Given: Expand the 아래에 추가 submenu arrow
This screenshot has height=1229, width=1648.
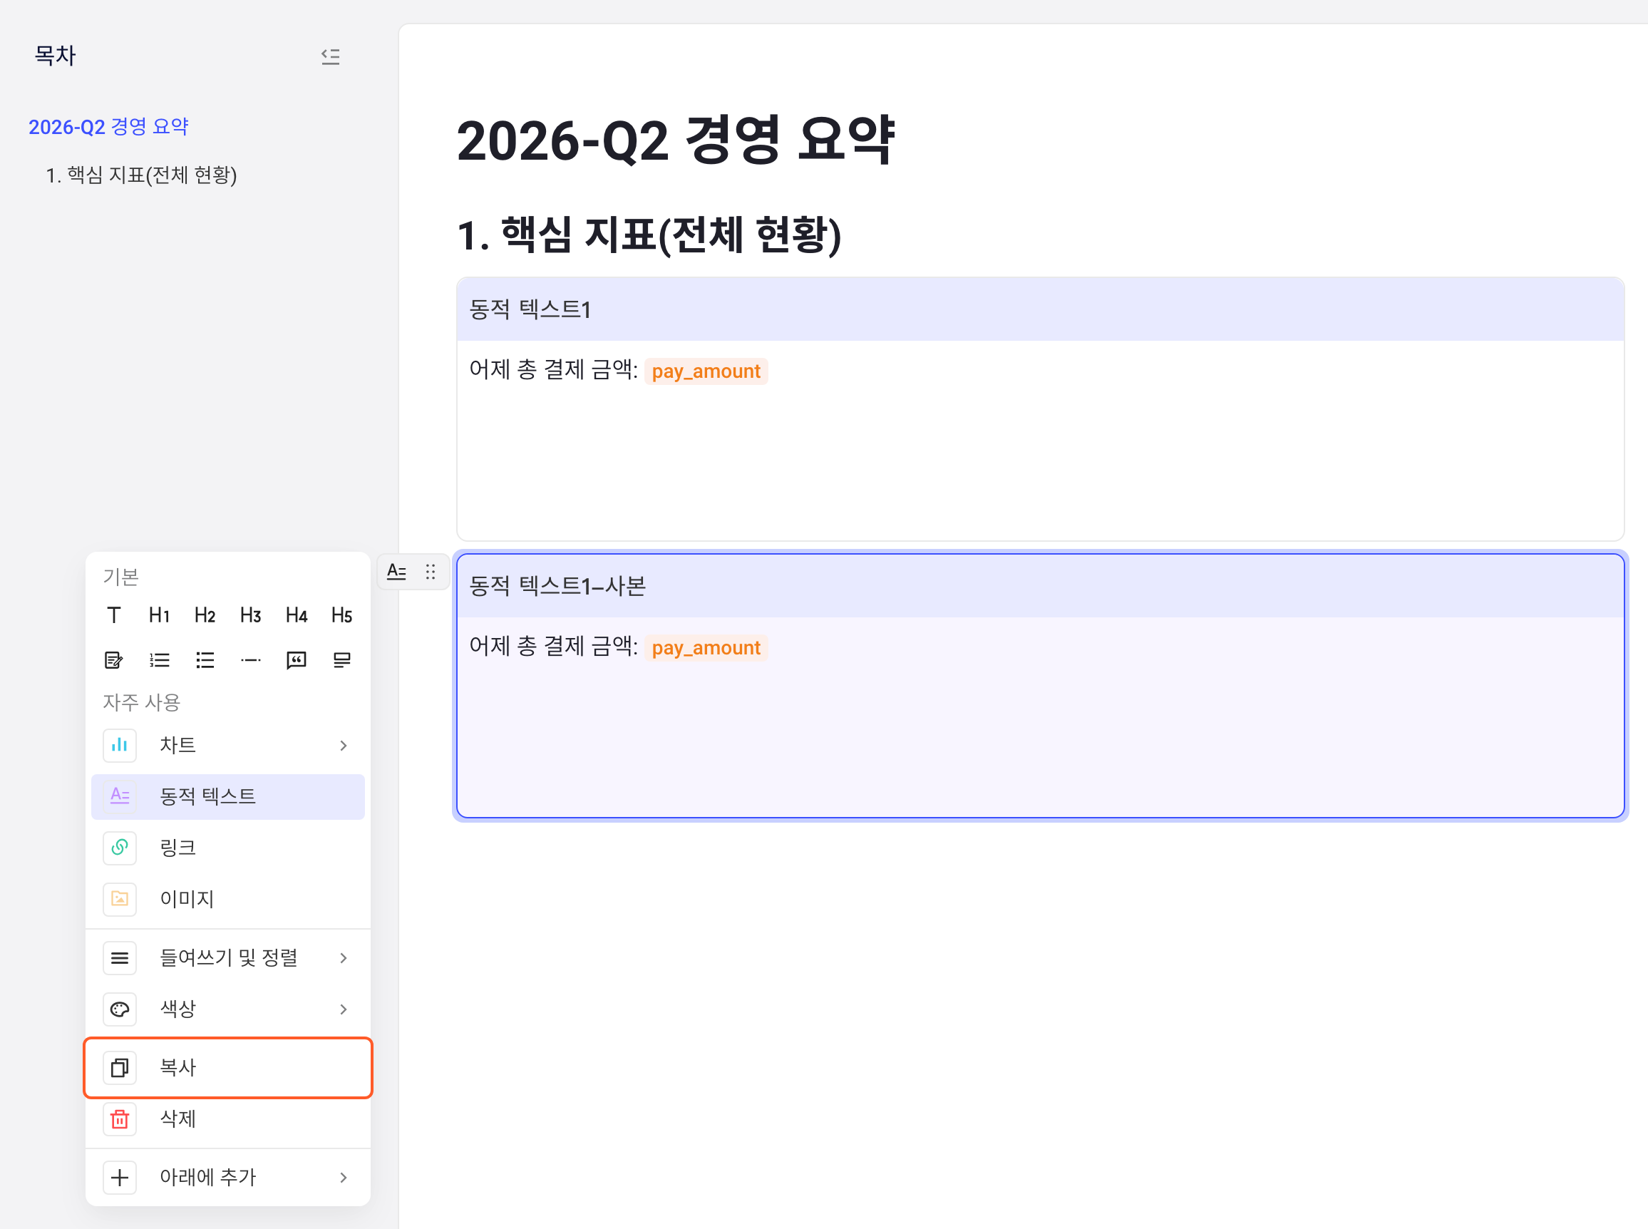Looking at the screenshot, I should [x=343, y=1178].
